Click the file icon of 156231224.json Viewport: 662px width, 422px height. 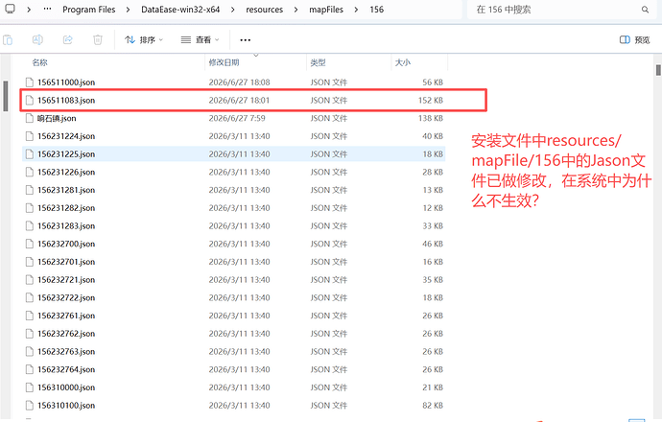[29, 136]
